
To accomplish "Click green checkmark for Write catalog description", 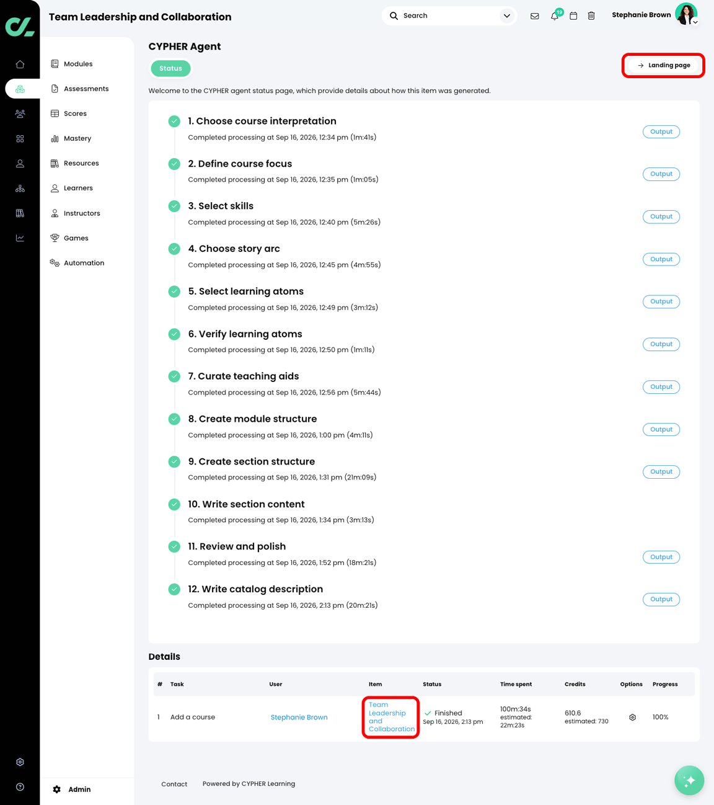I will click(x=174, y=589).
